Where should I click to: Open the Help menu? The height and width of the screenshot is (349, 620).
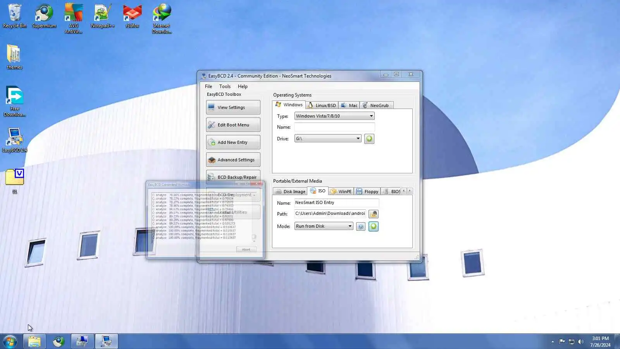pyautogui.click(x=243, y=86)
